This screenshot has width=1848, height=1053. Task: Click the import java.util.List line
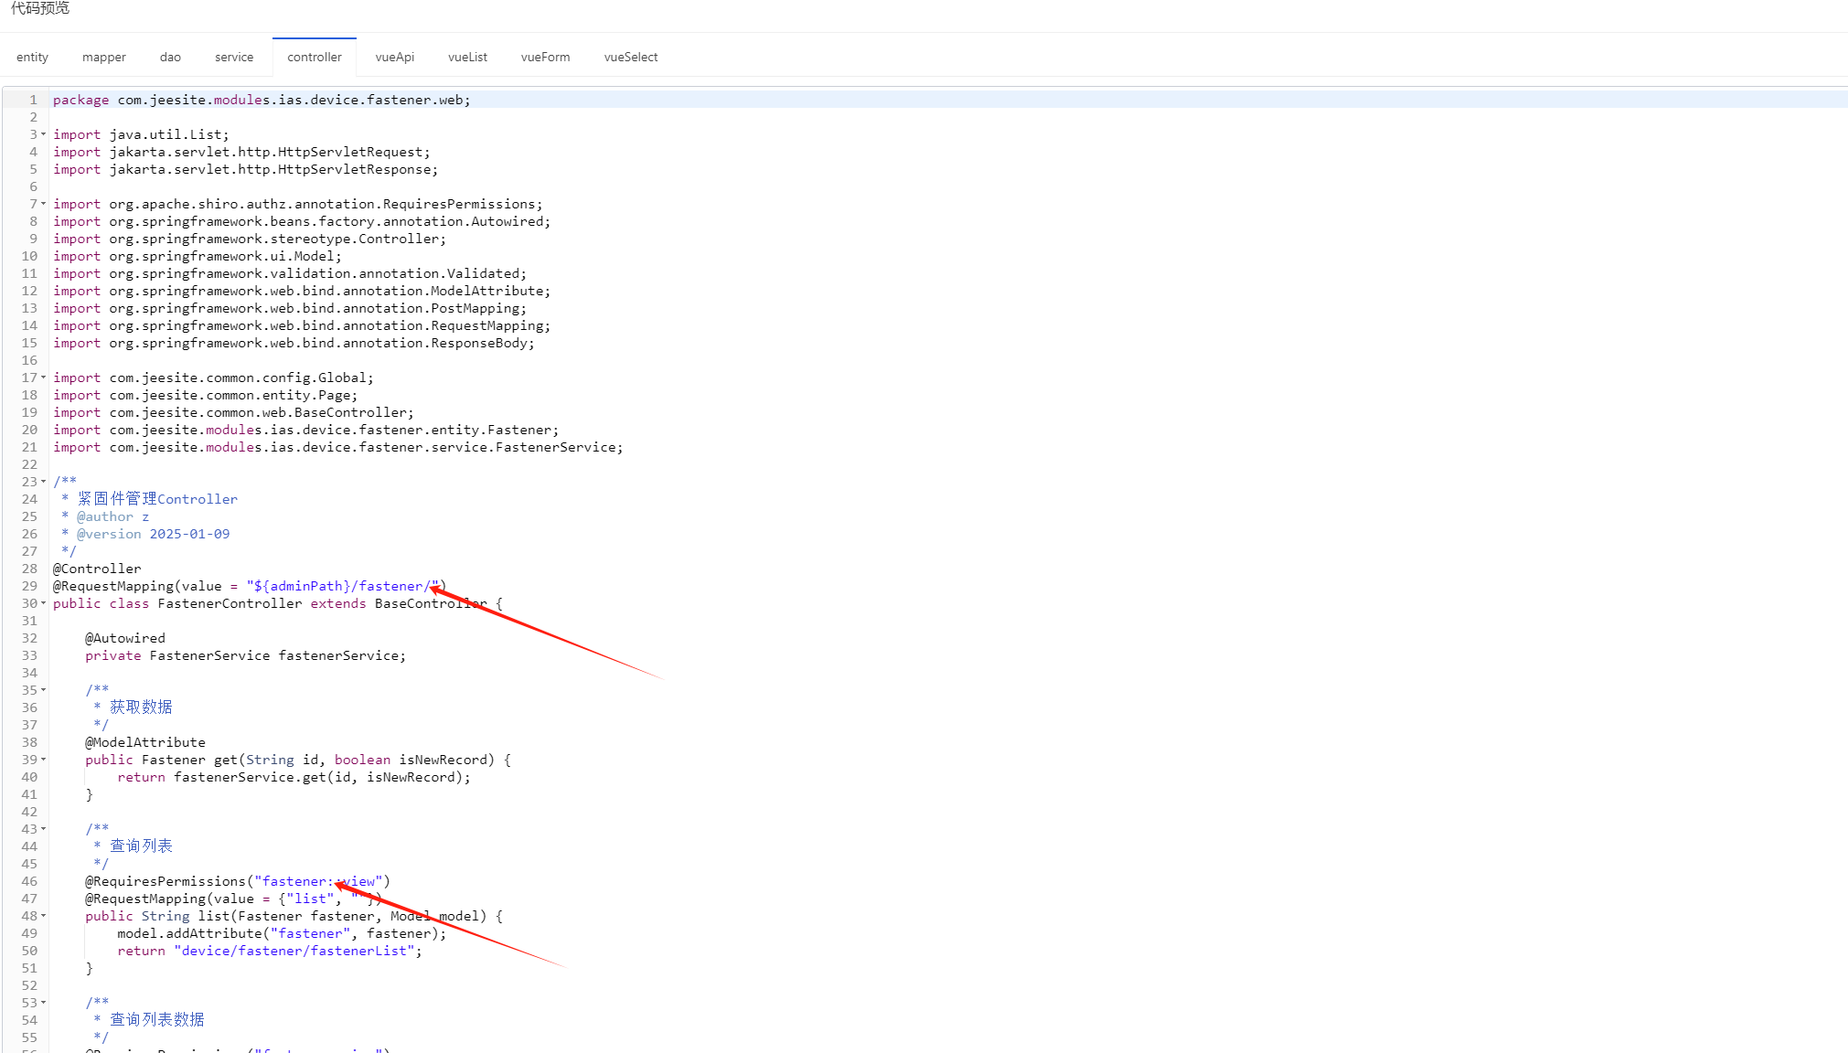pos(141,134)
